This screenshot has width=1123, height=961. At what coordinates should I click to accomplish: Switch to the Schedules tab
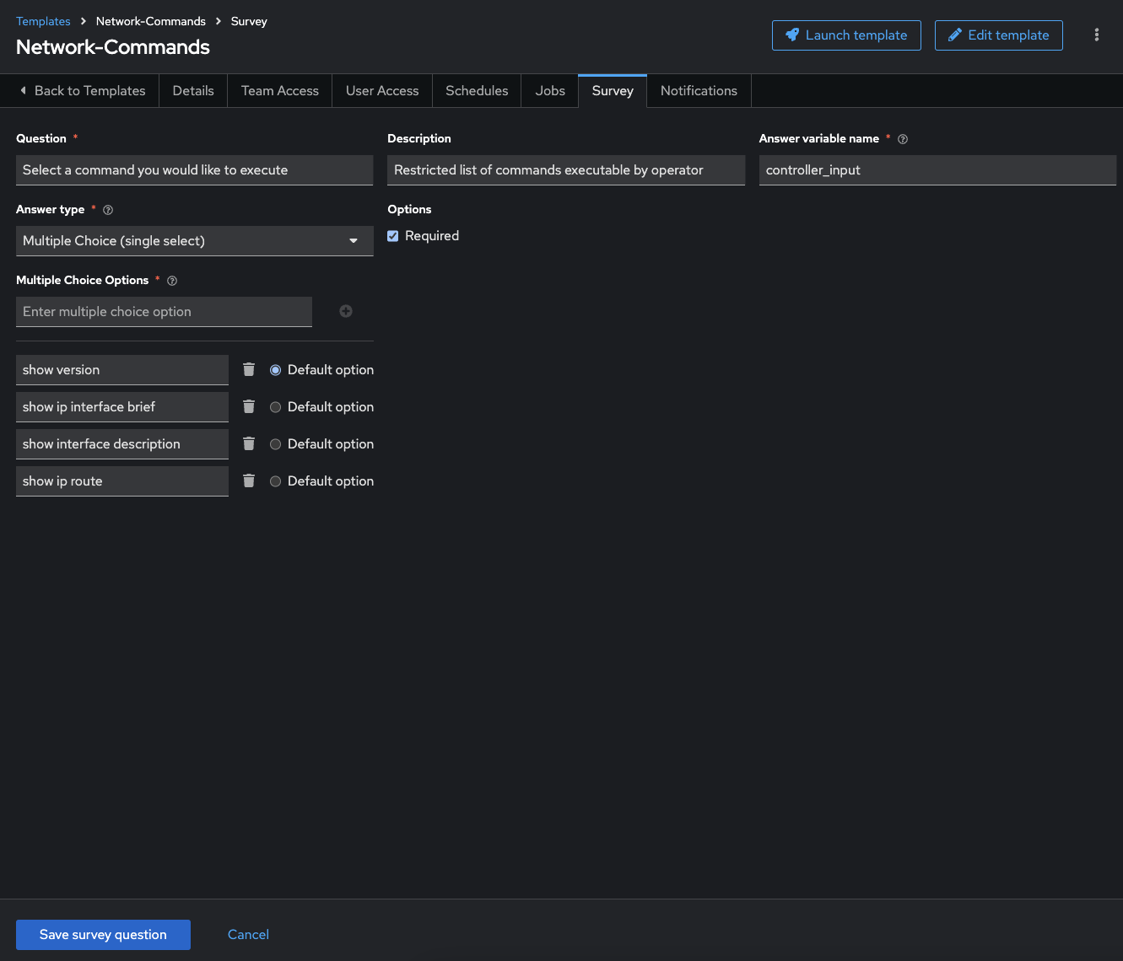[477, 91]
